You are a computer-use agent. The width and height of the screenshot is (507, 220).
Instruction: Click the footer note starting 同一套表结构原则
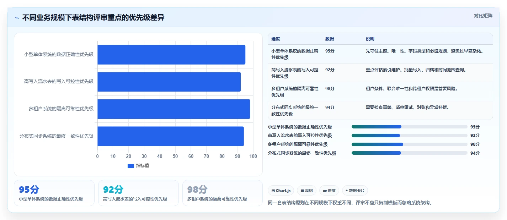point(350,203)
